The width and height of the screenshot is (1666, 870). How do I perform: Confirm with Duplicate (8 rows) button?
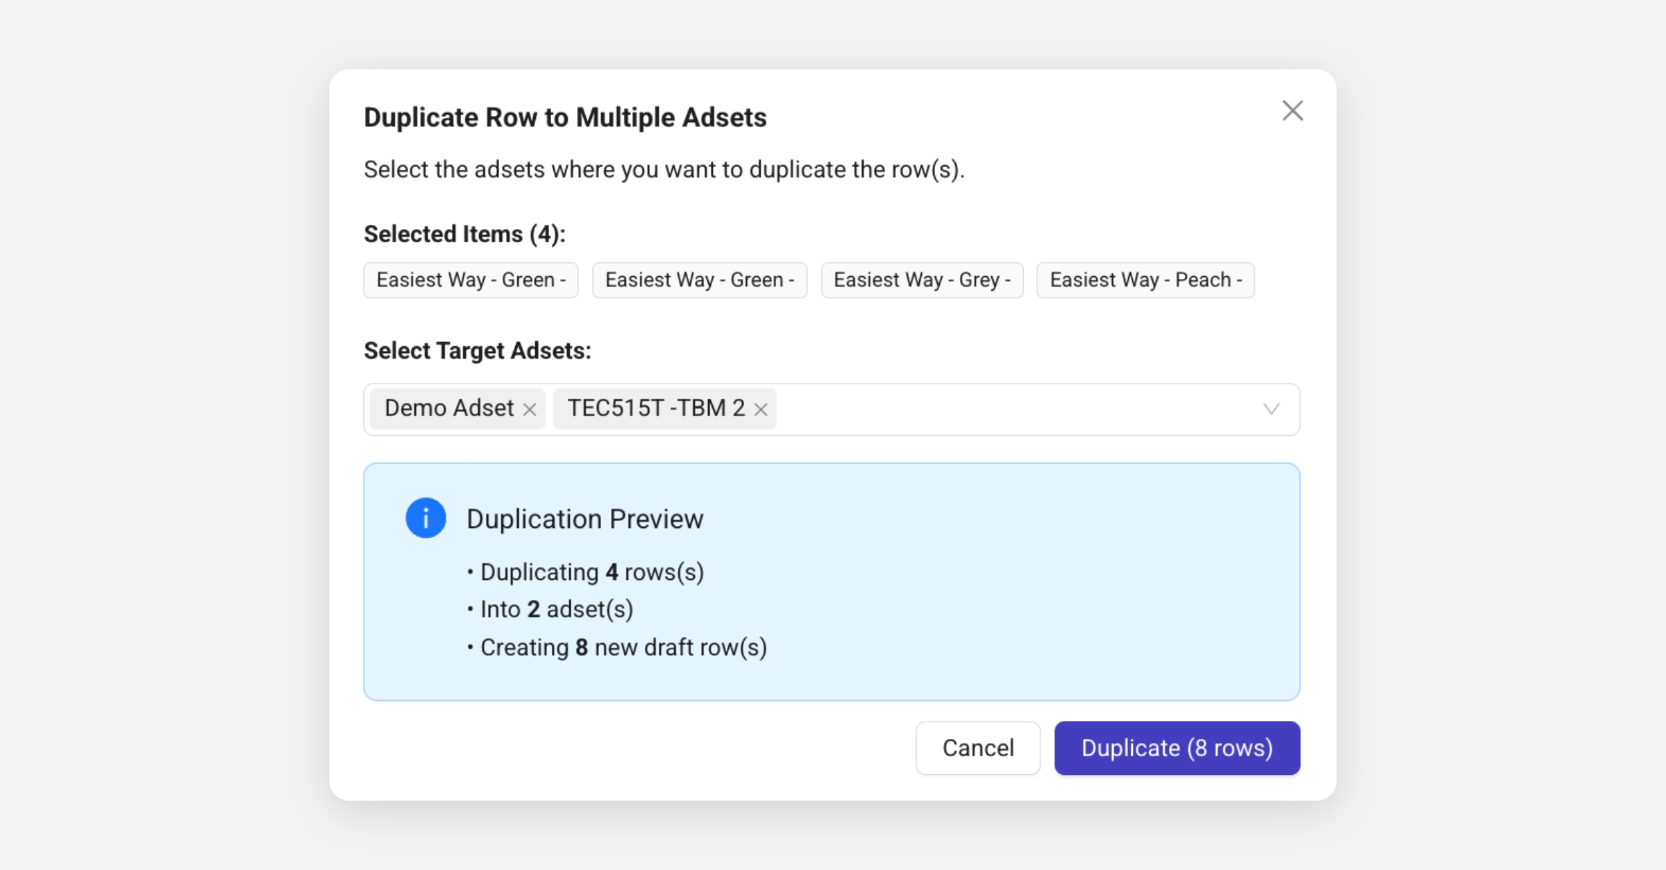(x=1177, y=748)
